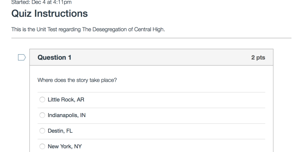Pick the Destin, FL radio button

click(x=43, y=131)
